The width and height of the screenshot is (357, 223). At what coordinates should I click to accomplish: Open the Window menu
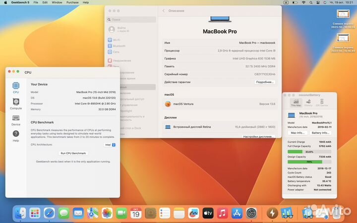[57, 2]
